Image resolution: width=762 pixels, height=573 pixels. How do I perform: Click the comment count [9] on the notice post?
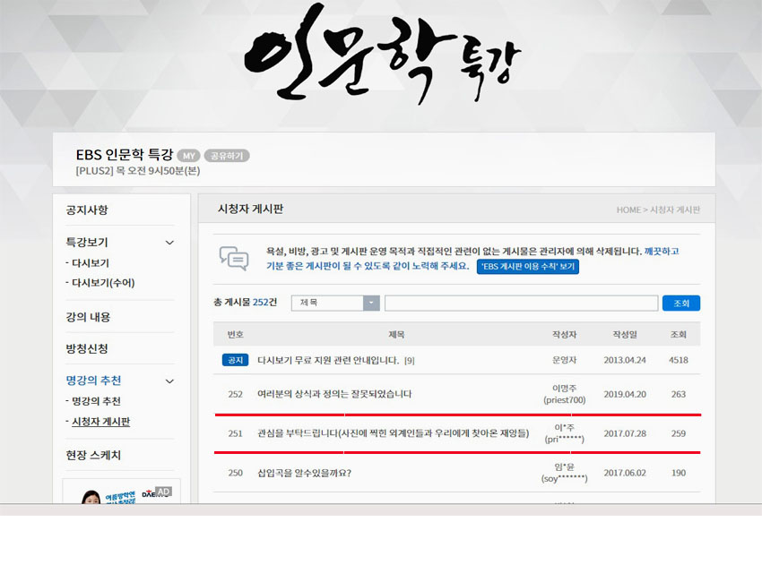pos(409,361)
